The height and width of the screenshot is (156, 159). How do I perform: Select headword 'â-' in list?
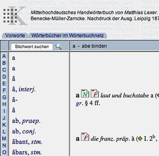tap(15, 100)
